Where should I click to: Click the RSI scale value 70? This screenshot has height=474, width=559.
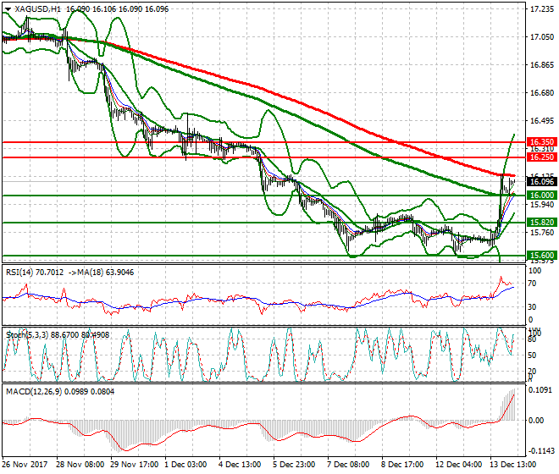click(x=532, y=284)
